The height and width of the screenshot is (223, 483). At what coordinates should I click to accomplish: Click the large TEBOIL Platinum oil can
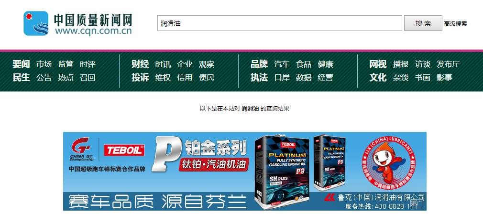(x=282, y=172)
